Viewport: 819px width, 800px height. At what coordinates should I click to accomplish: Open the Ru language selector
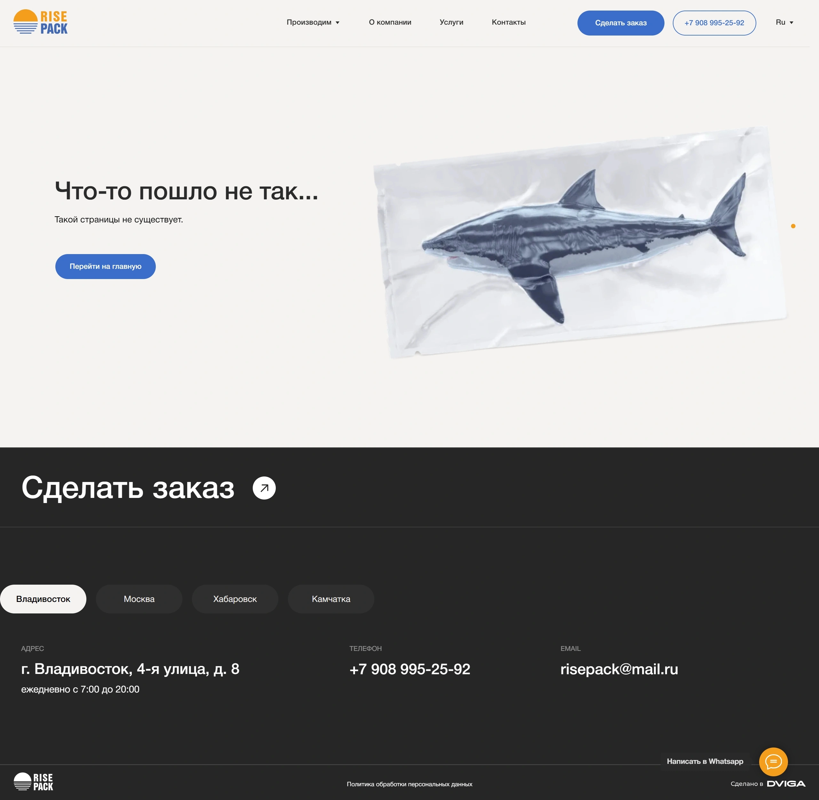[x=784, y=22]
